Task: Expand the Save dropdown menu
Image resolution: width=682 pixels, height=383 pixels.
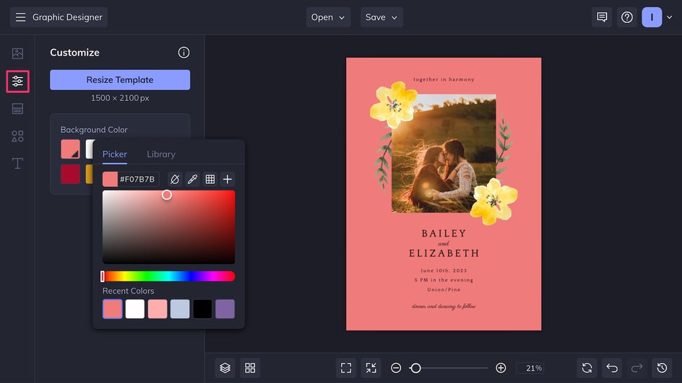Action: (x=381, y=17)
